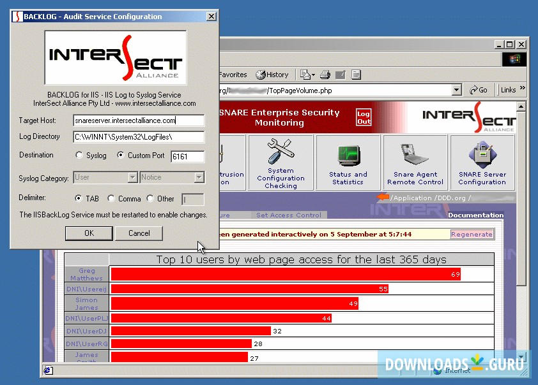Viewport: 538px width, 385px height.
Task: Expand the browser address bar dropdown
Action: (x=456, y=90)
